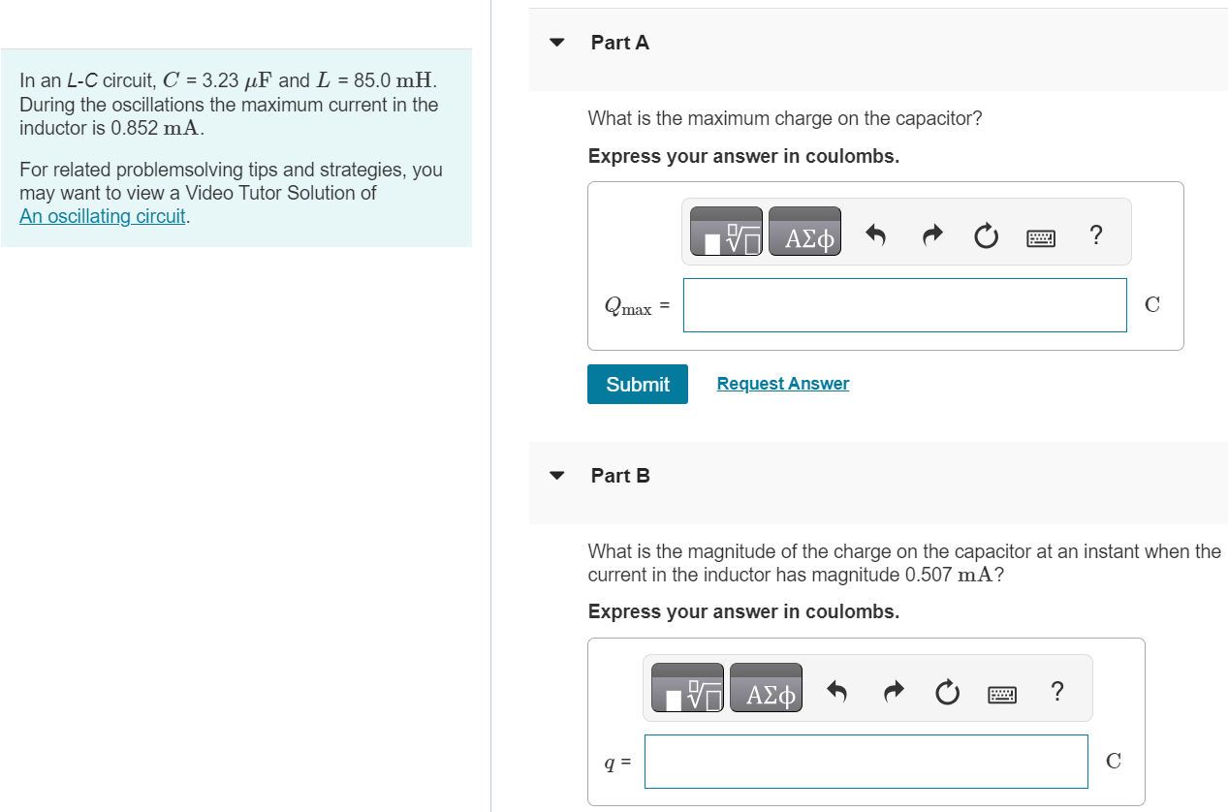Open help question mark in Part A
The height and width of the screenshot is (812, 1228).
pyautogui.click(x=1095, y=234)
